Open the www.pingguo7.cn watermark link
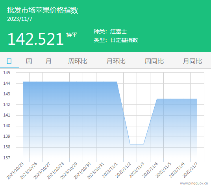 click(x=194, y=183)
